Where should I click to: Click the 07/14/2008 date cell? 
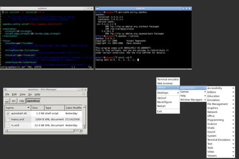point(72,119)
